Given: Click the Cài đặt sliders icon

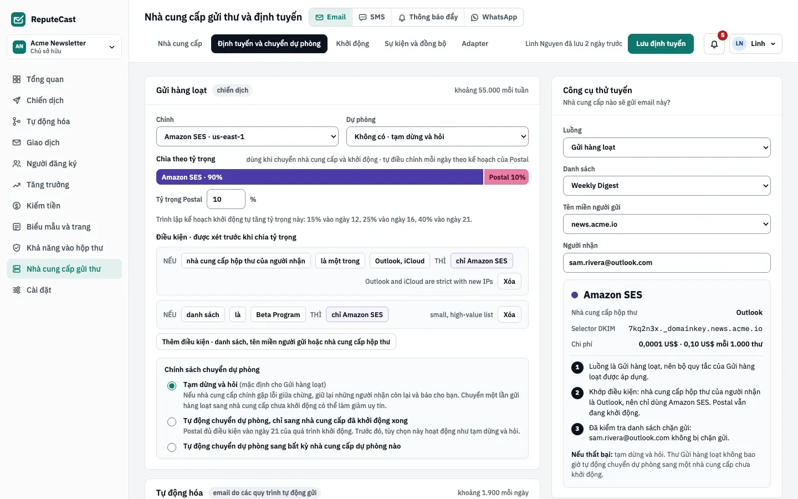Looking at the screenshot, I should 17,290.
